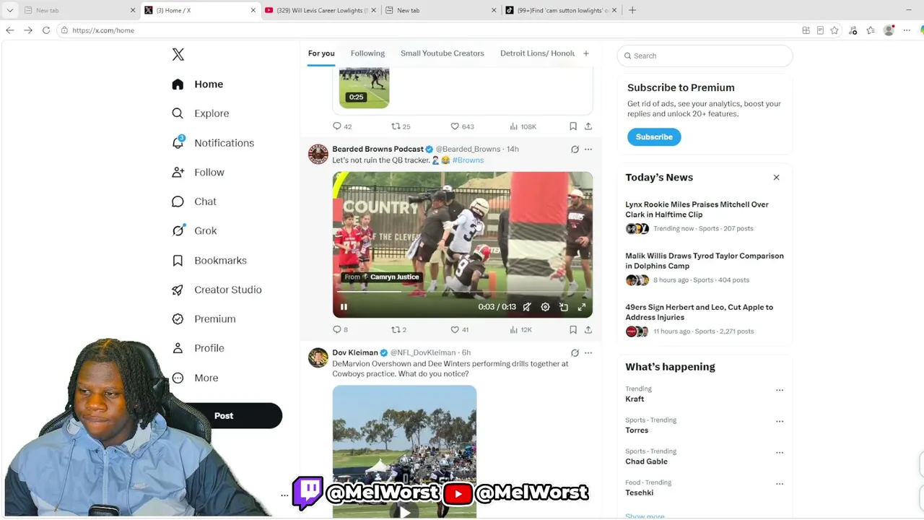Viewport: 924px width, 520px height.
Task: Expand the browser tab search dropdown
Action: 10,10
